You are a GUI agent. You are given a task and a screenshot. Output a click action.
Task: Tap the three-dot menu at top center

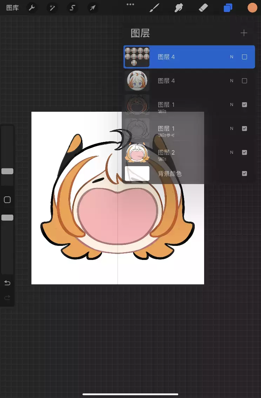click(x=130, y=4)
